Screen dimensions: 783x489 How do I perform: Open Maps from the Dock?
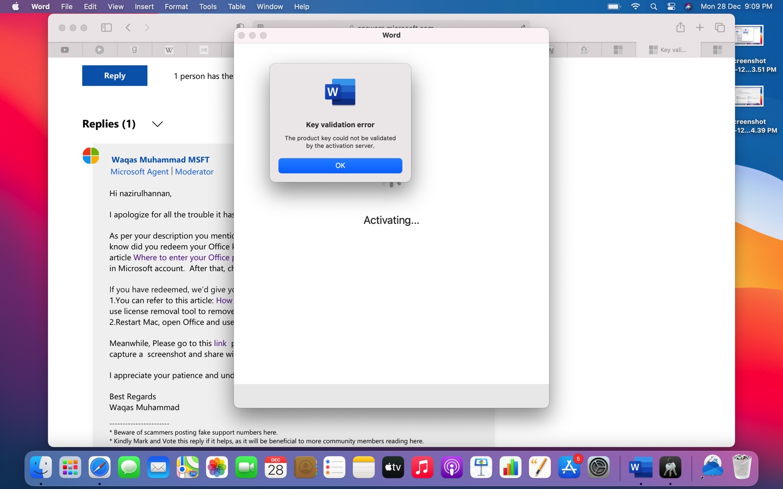pos(188,467)
